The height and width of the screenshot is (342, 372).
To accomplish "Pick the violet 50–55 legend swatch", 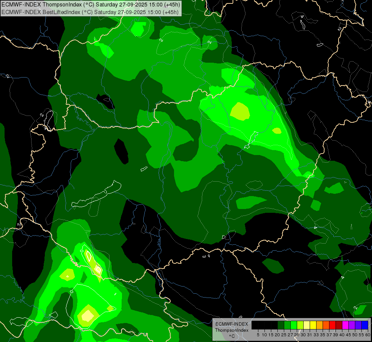I will click(358, 325).
